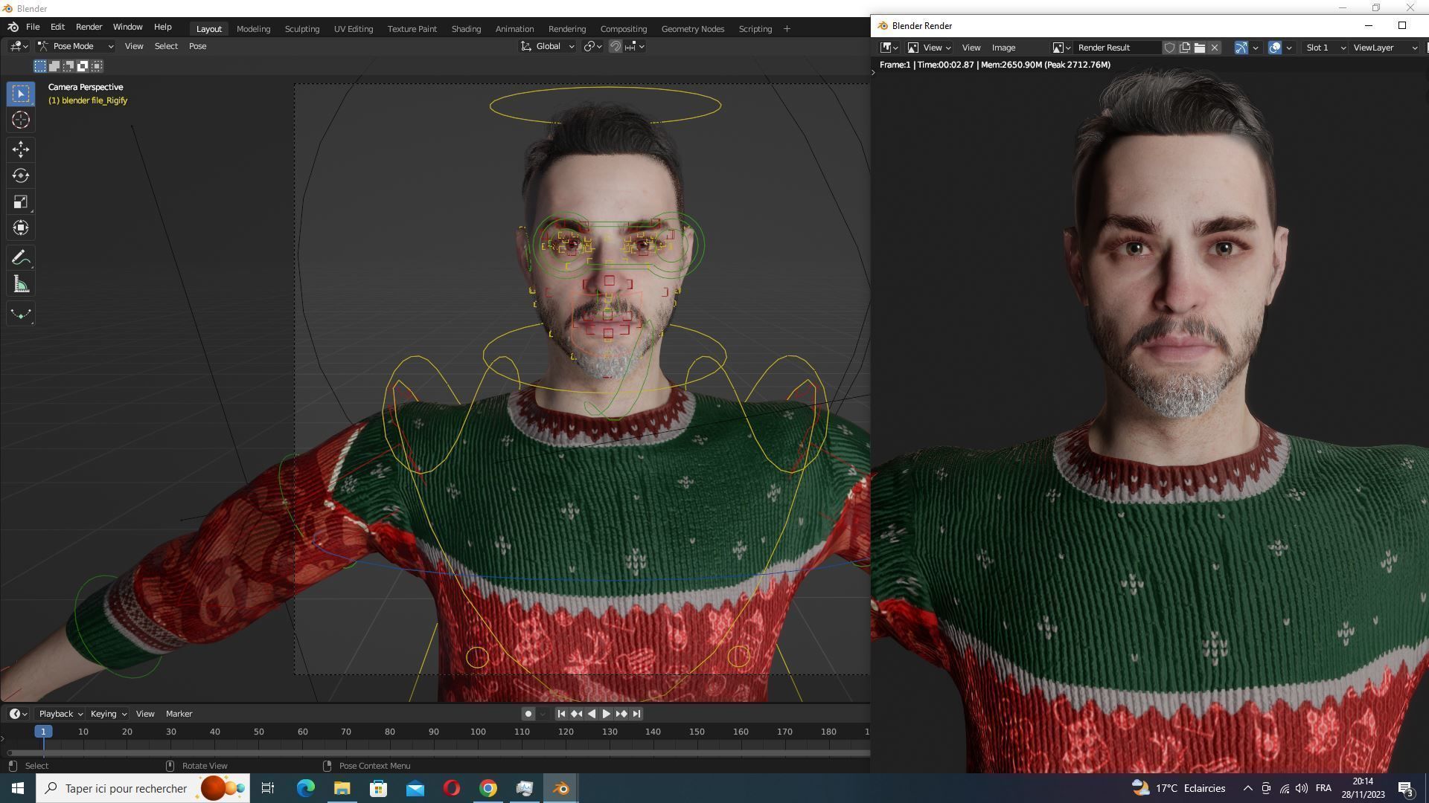Open the File menu

click(x=33, y=27)
